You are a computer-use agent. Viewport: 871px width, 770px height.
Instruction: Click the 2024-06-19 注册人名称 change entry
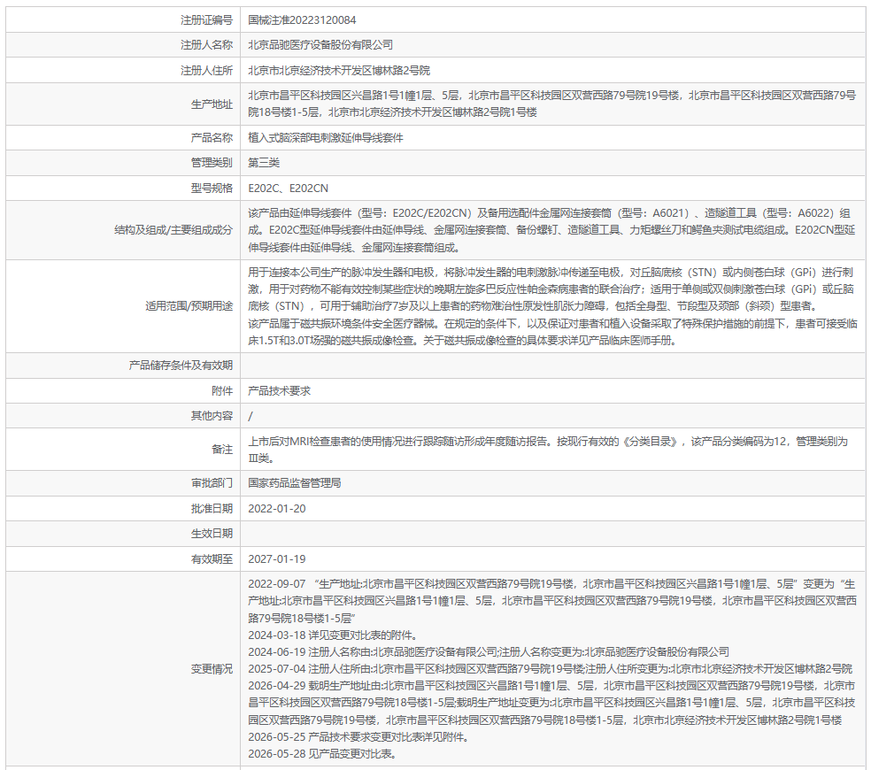pyautogui.click(x=489, y=651)
